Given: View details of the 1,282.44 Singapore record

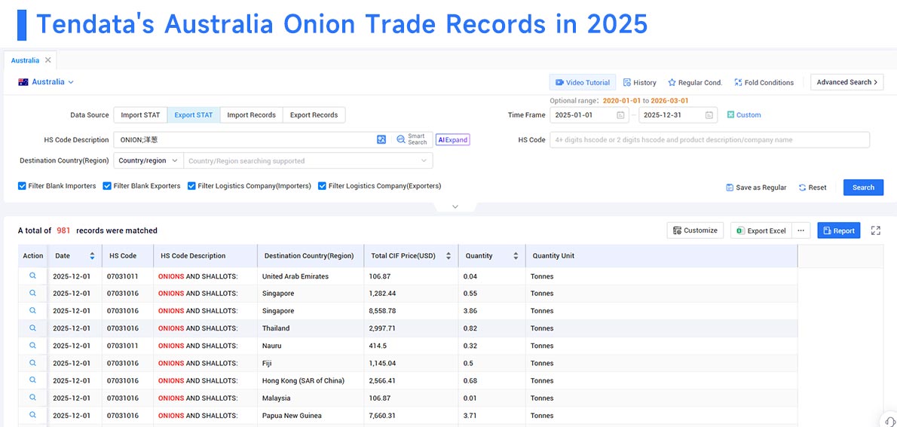Looking at the screenshot, I should [32, 293].
